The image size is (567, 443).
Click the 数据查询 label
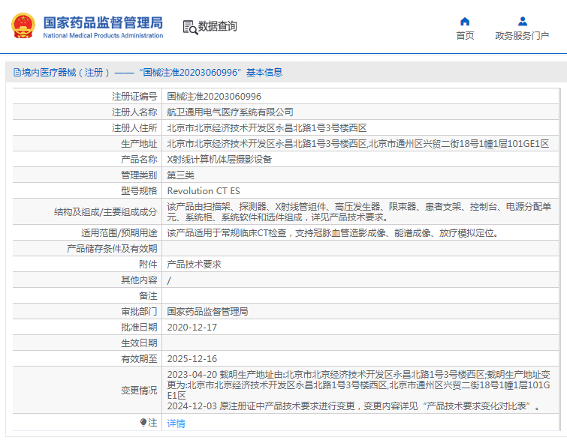pos(217,26)
